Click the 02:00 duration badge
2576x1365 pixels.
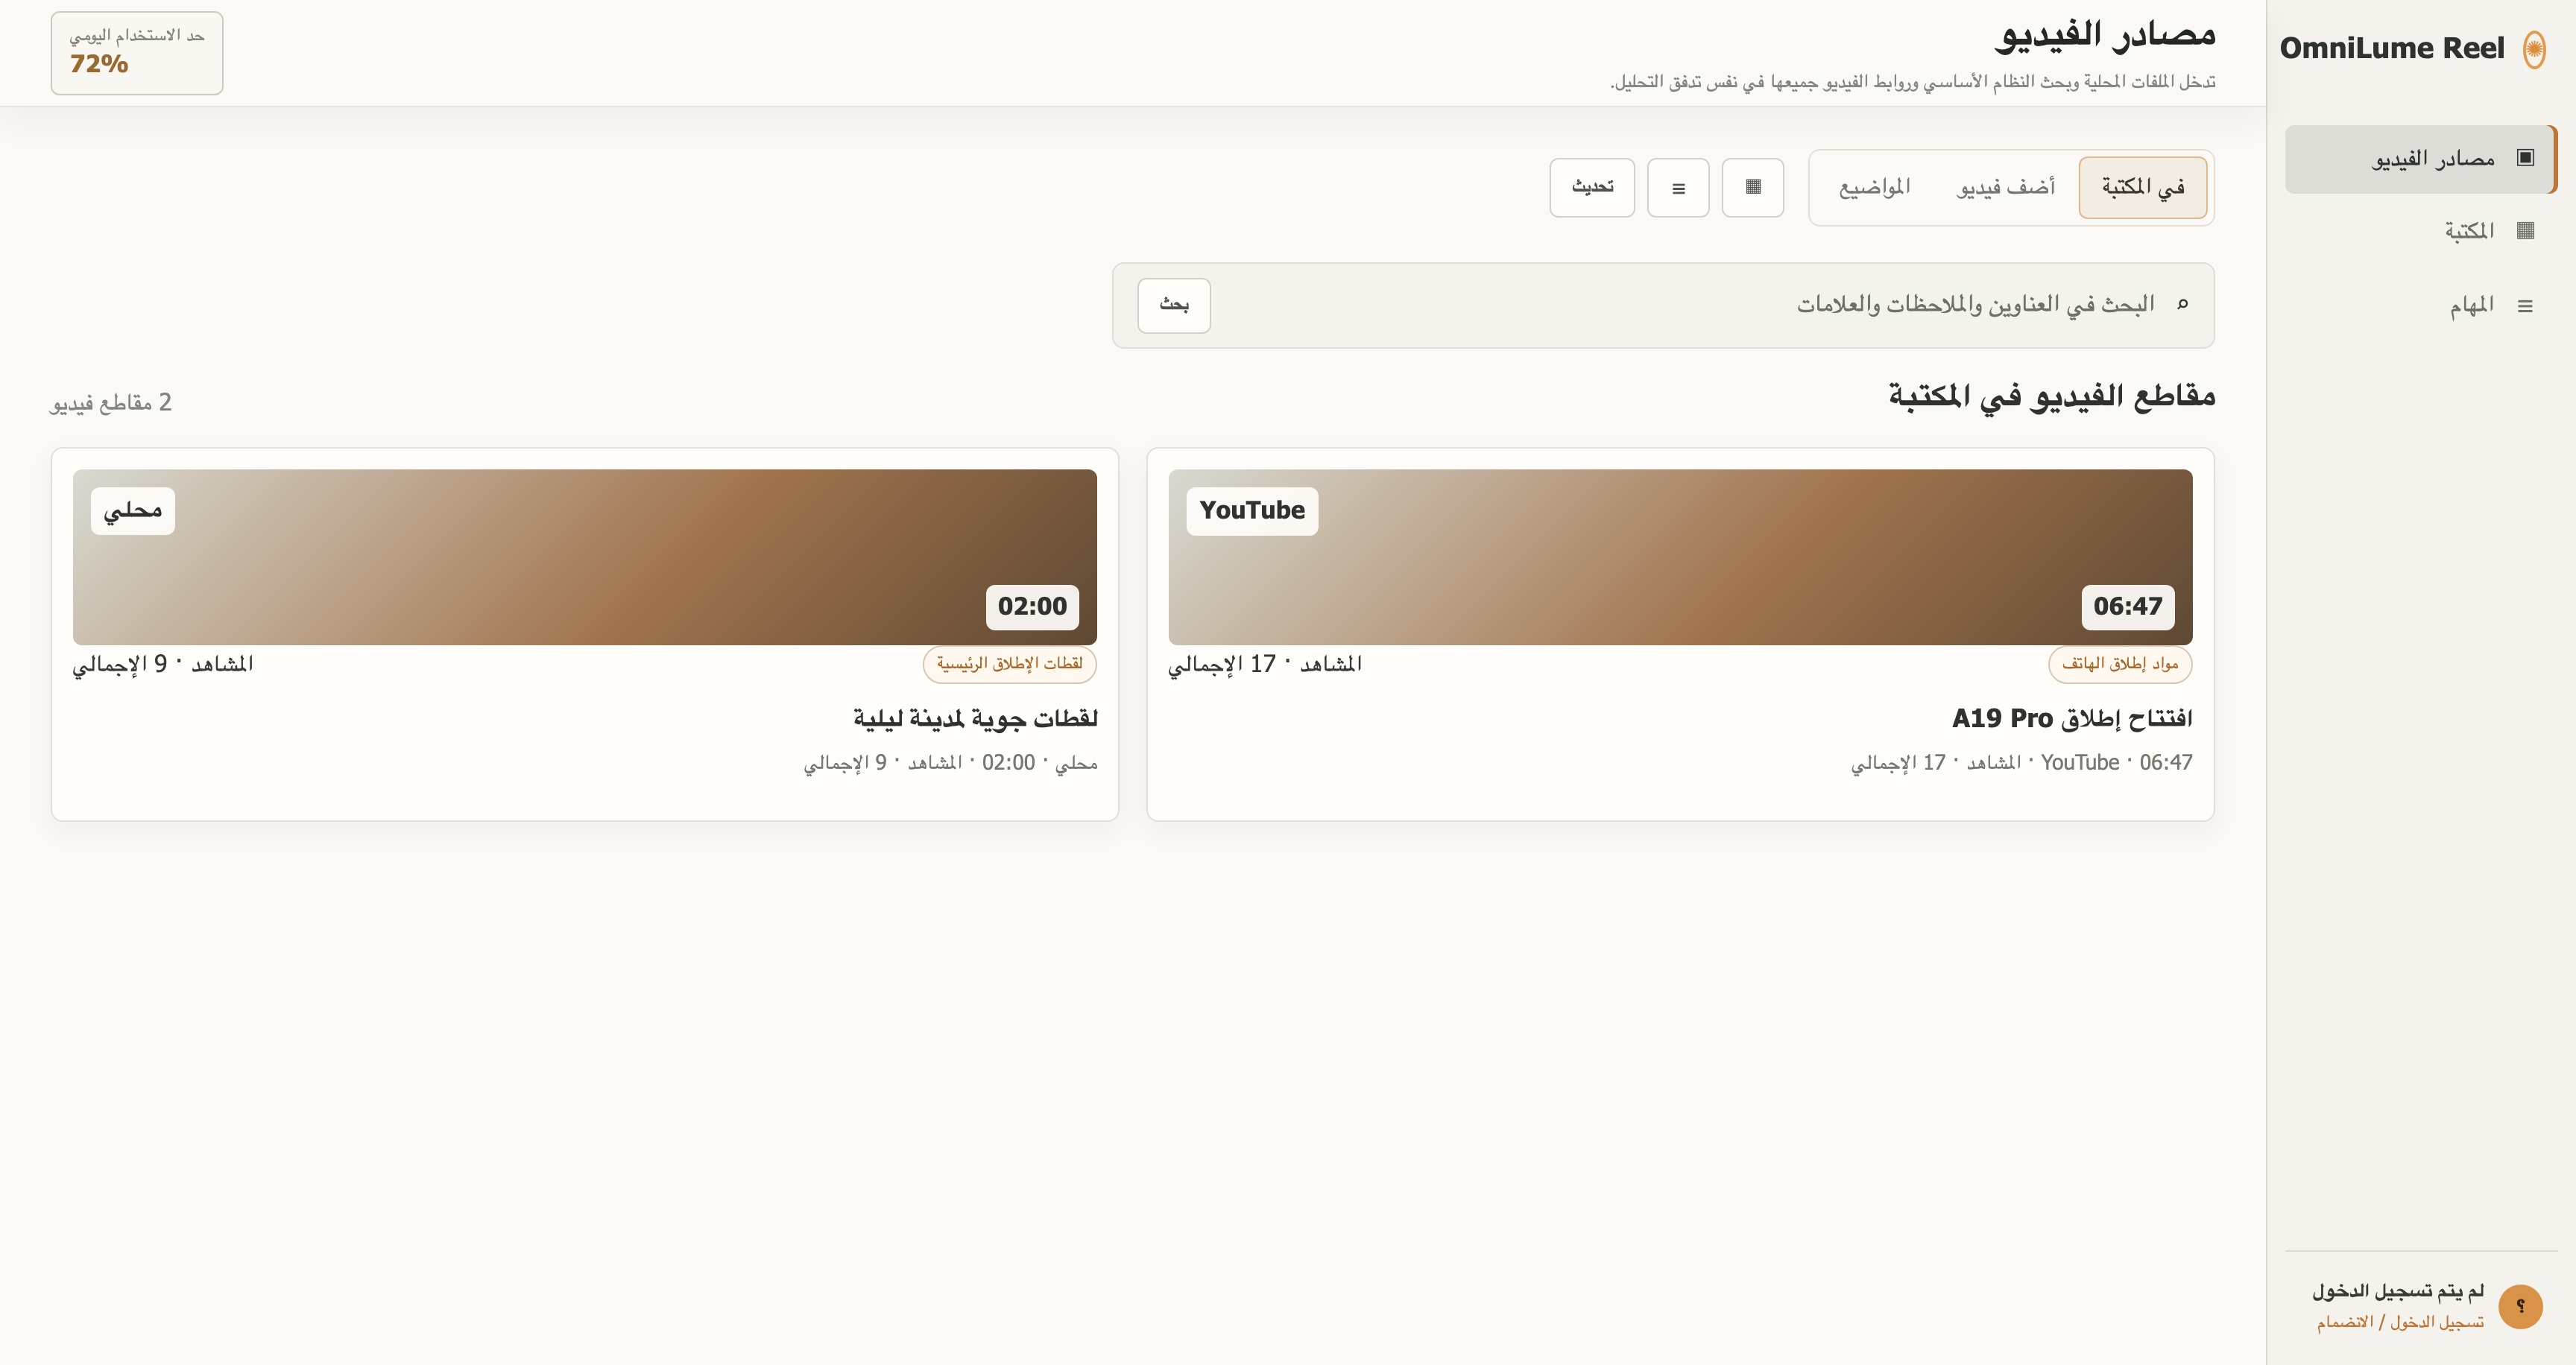coord(1032,607)
